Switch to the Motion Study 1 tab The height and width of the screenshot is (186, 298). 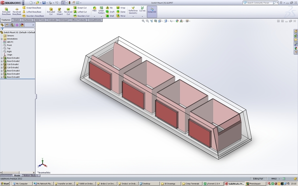point(31,176)
